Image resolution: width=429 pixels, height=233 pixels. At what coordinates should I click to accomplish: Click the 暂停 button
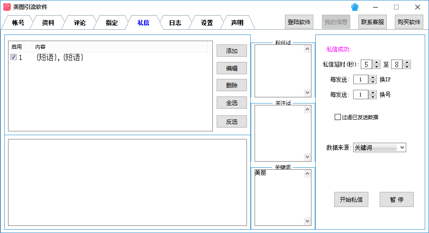pos(397,199)
